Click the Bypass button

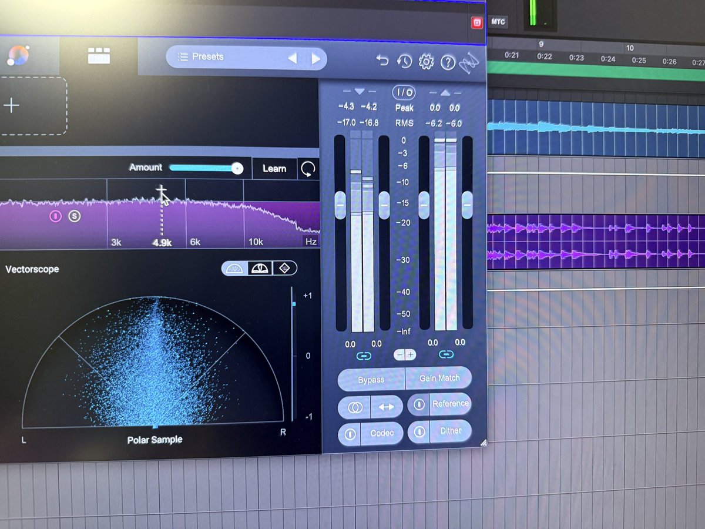(371, 380)
